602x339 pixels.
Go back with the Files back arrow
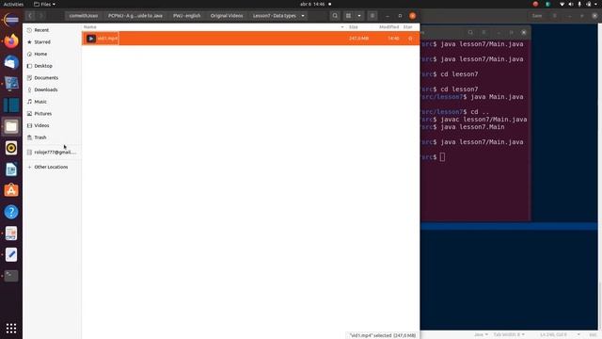30,16
